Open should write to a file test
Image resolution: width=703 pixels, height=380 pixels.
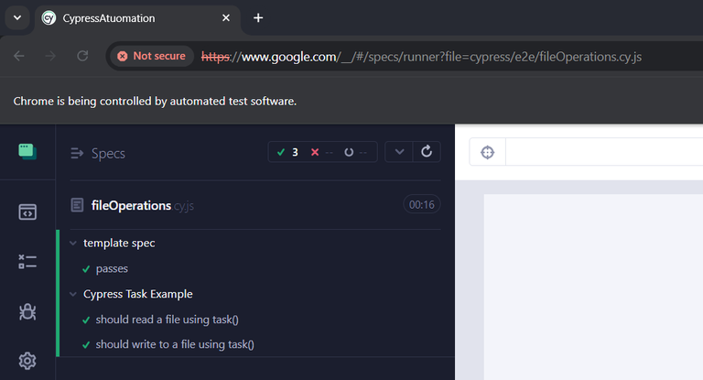(175, 344)
